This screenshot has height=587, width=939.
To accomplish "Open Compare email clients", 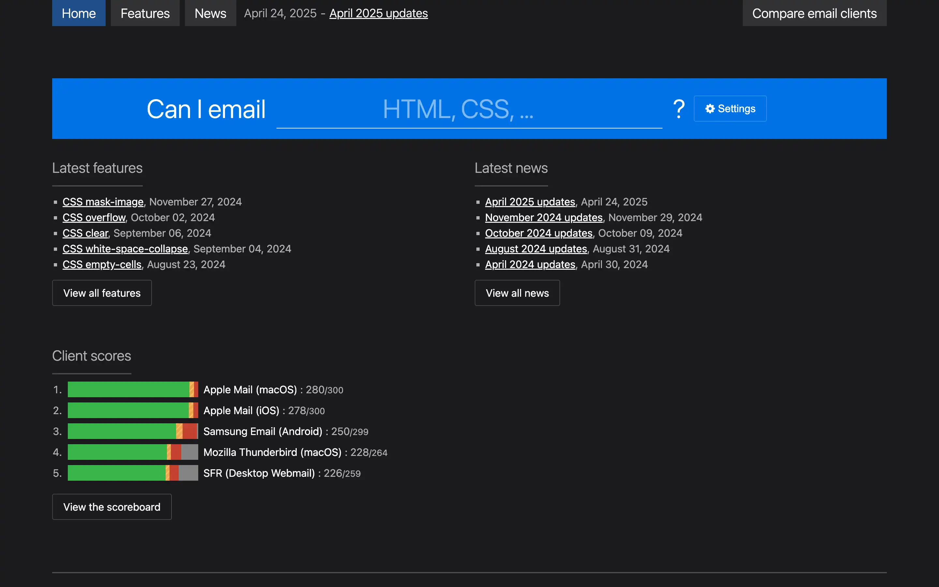I will tap(814, 13).
